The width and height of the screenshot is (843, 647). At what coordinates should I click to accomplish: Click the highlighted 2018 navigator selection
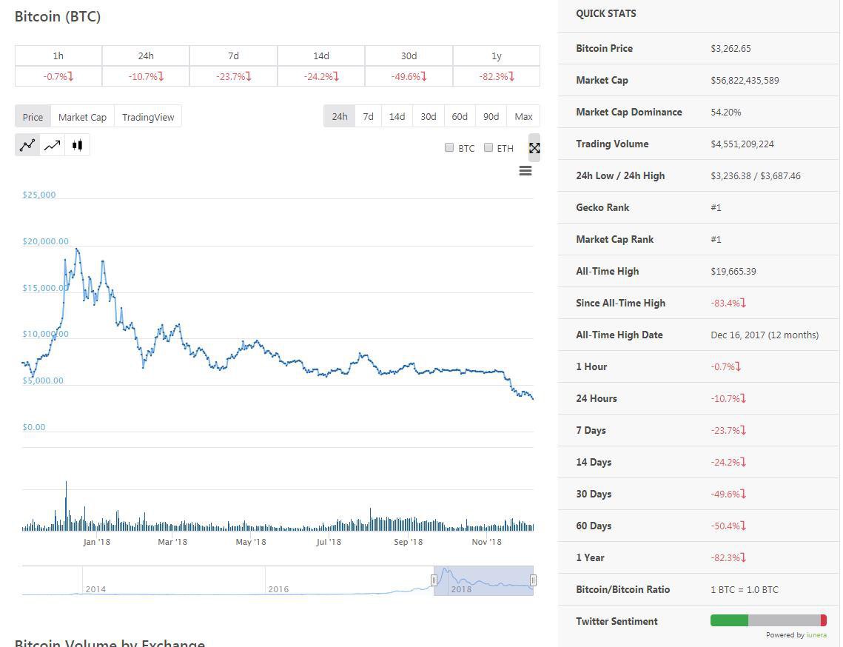coord(484,580)
